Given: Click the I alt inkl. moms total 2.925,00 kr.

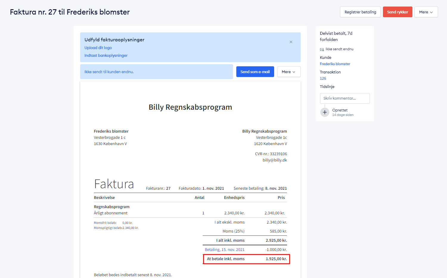Looking at the screenshot, I should (276, 240).
